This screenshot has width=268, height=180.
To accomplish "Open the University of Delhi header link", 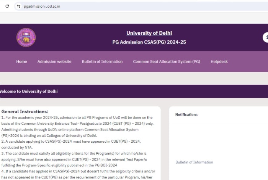I will [x=149, y=33].
